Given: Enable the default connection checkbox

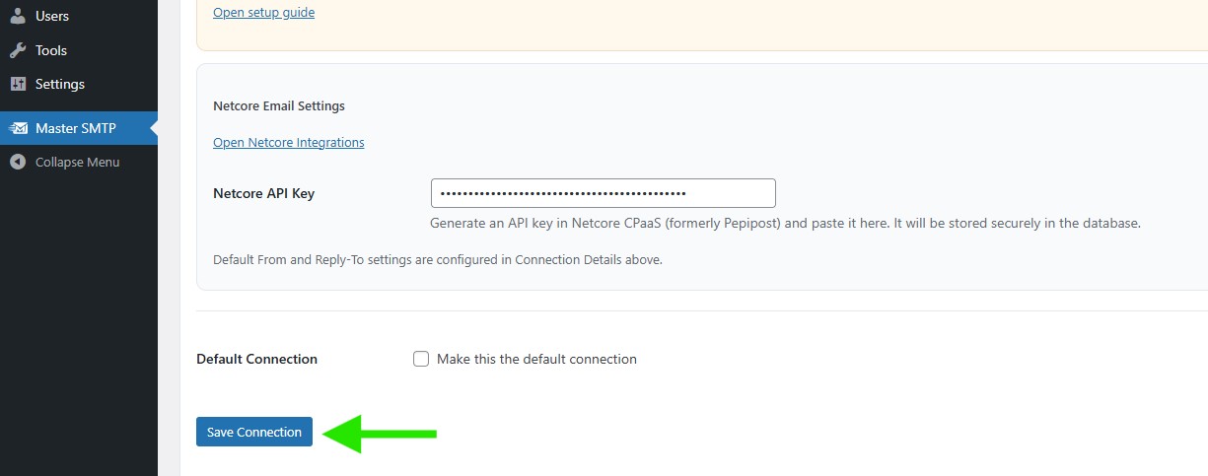Looking at the screenshot, I should coord(421,359).
